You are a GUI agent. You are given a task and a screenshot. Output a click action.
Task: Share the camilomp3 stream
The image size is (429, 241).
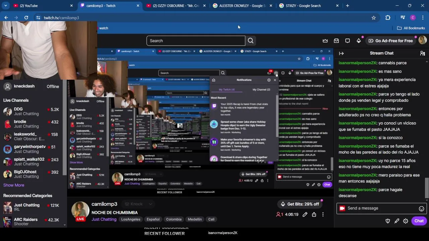pos(314,215)
